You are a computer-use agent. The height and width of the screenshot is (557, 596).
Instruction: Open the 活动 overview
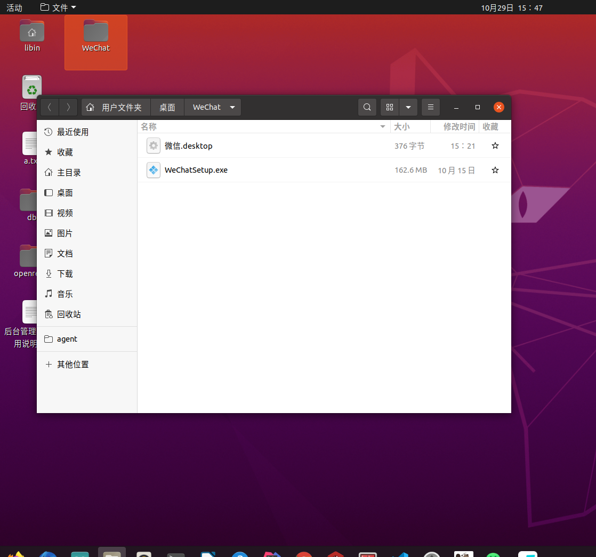tap(14, 7)
